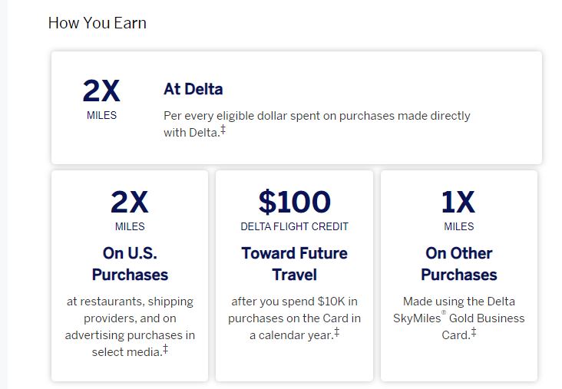Click 'MILES' label in the At Delta card
Viewport: 562px width, 389px height.
[x=101, y=116]
